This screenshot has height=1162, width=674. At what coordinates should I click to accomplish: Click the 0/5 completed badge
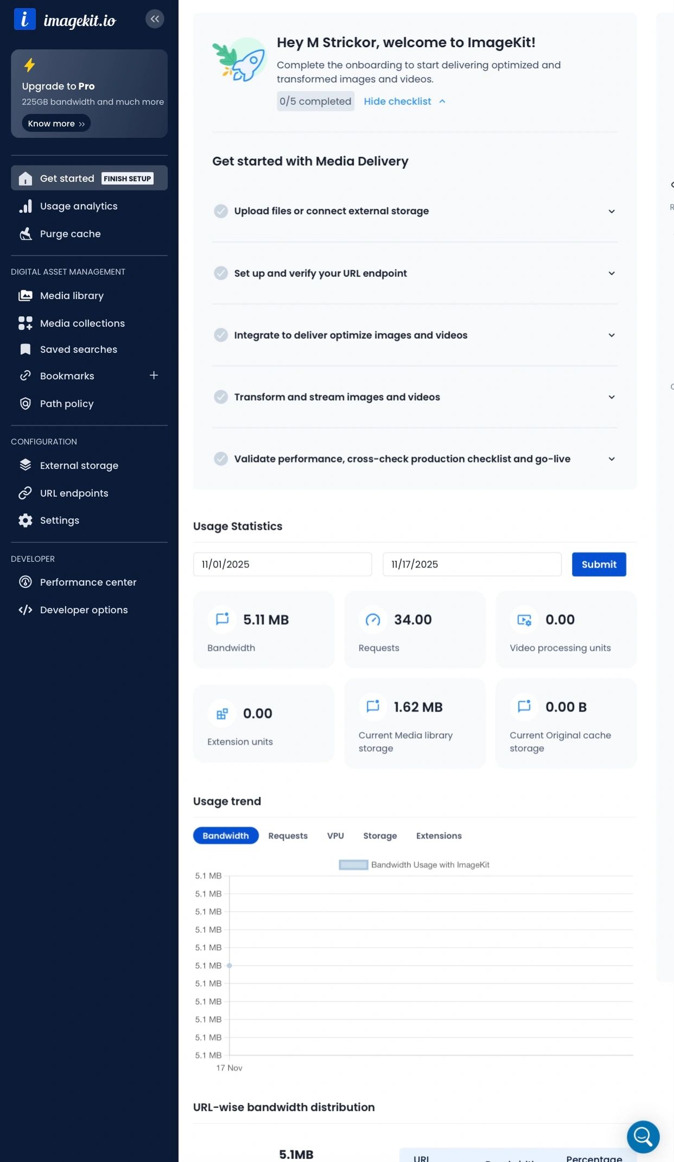(x=315, y=101)
